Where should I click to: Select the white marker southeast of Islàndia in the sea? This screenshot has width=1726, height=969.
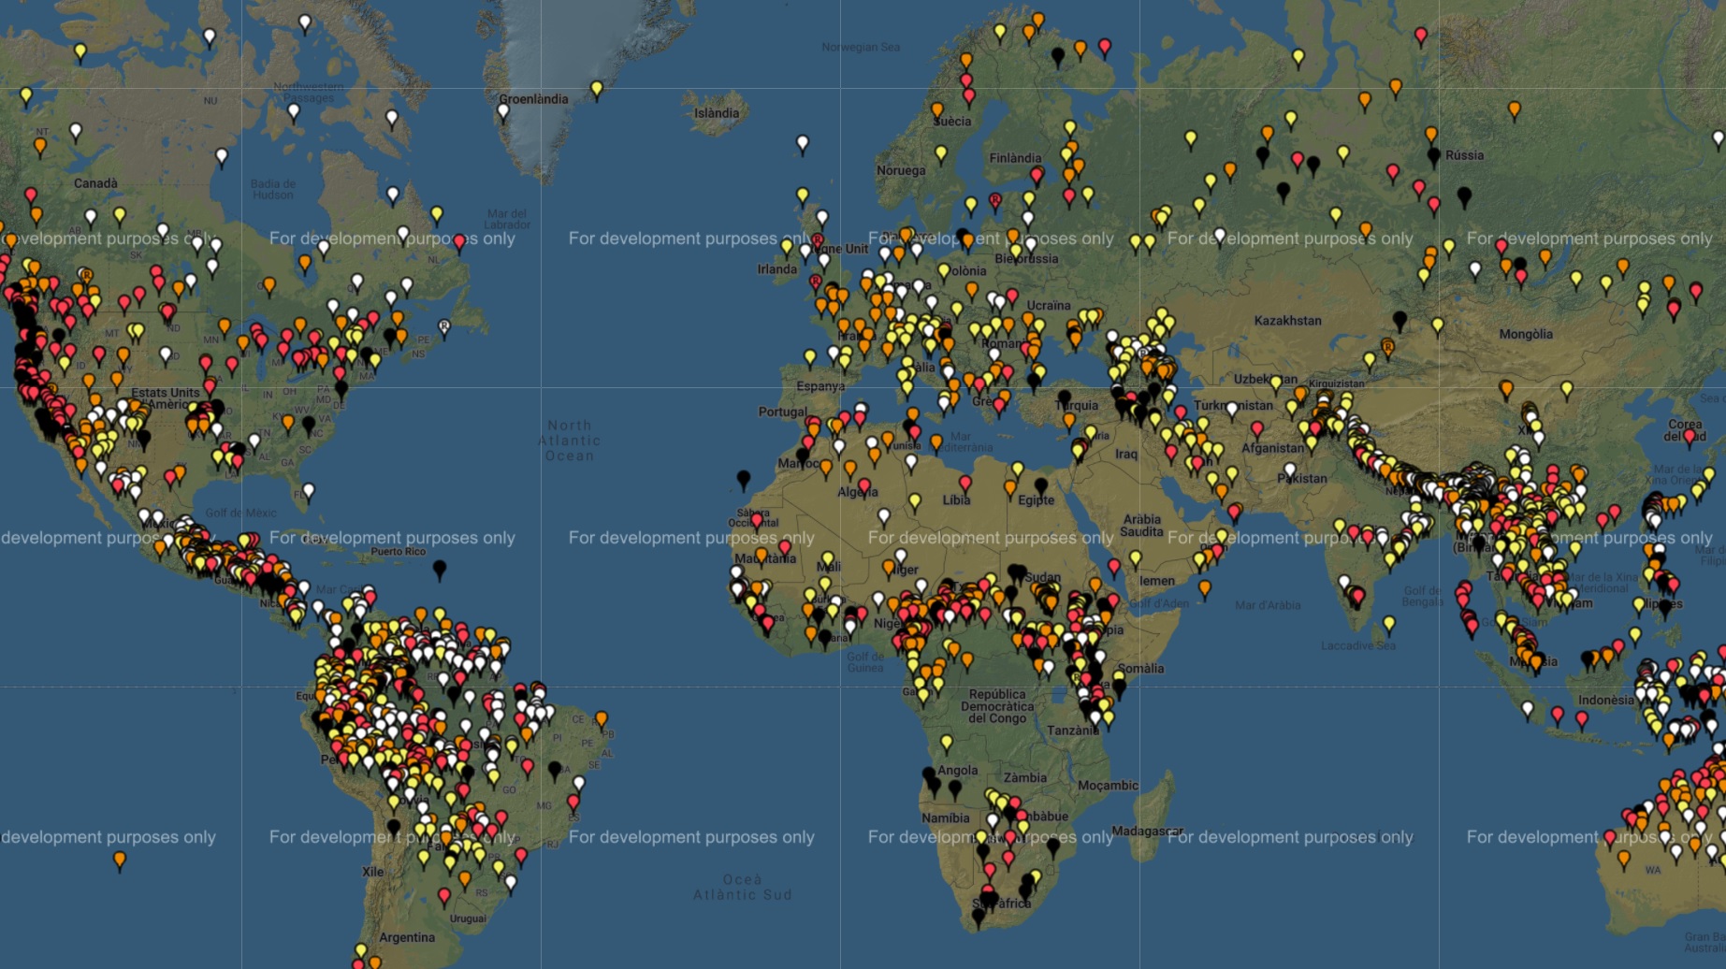click(x=803, y=143)
